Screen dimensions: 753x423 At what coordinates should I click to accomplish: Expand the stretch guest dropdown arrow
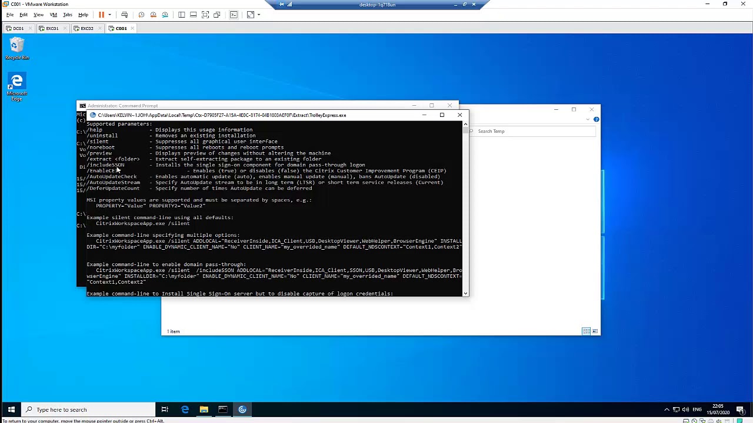click(x=258, y=15)
